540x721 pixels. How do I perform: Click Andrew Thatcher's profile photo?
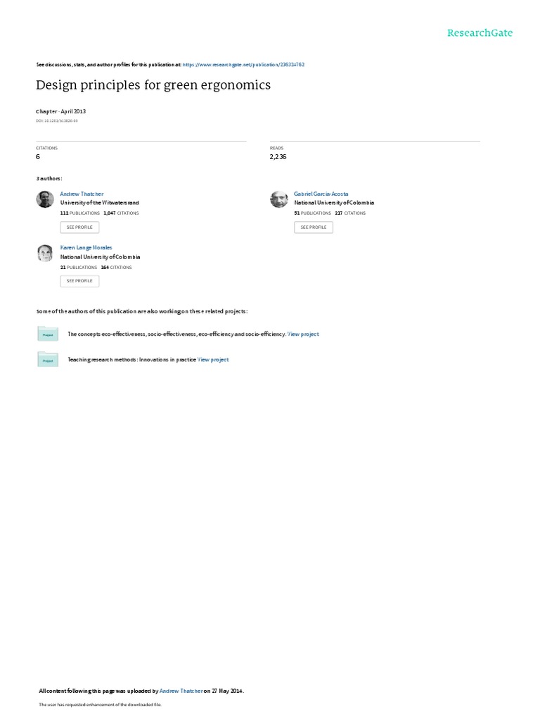pos(45,199)
